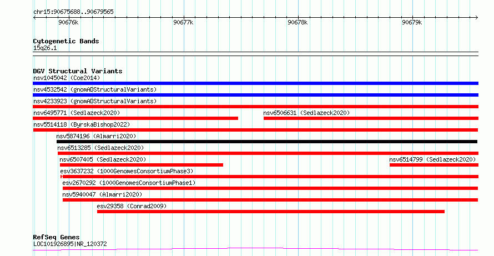Click the red bar under nsv6513285

[268, 153]
